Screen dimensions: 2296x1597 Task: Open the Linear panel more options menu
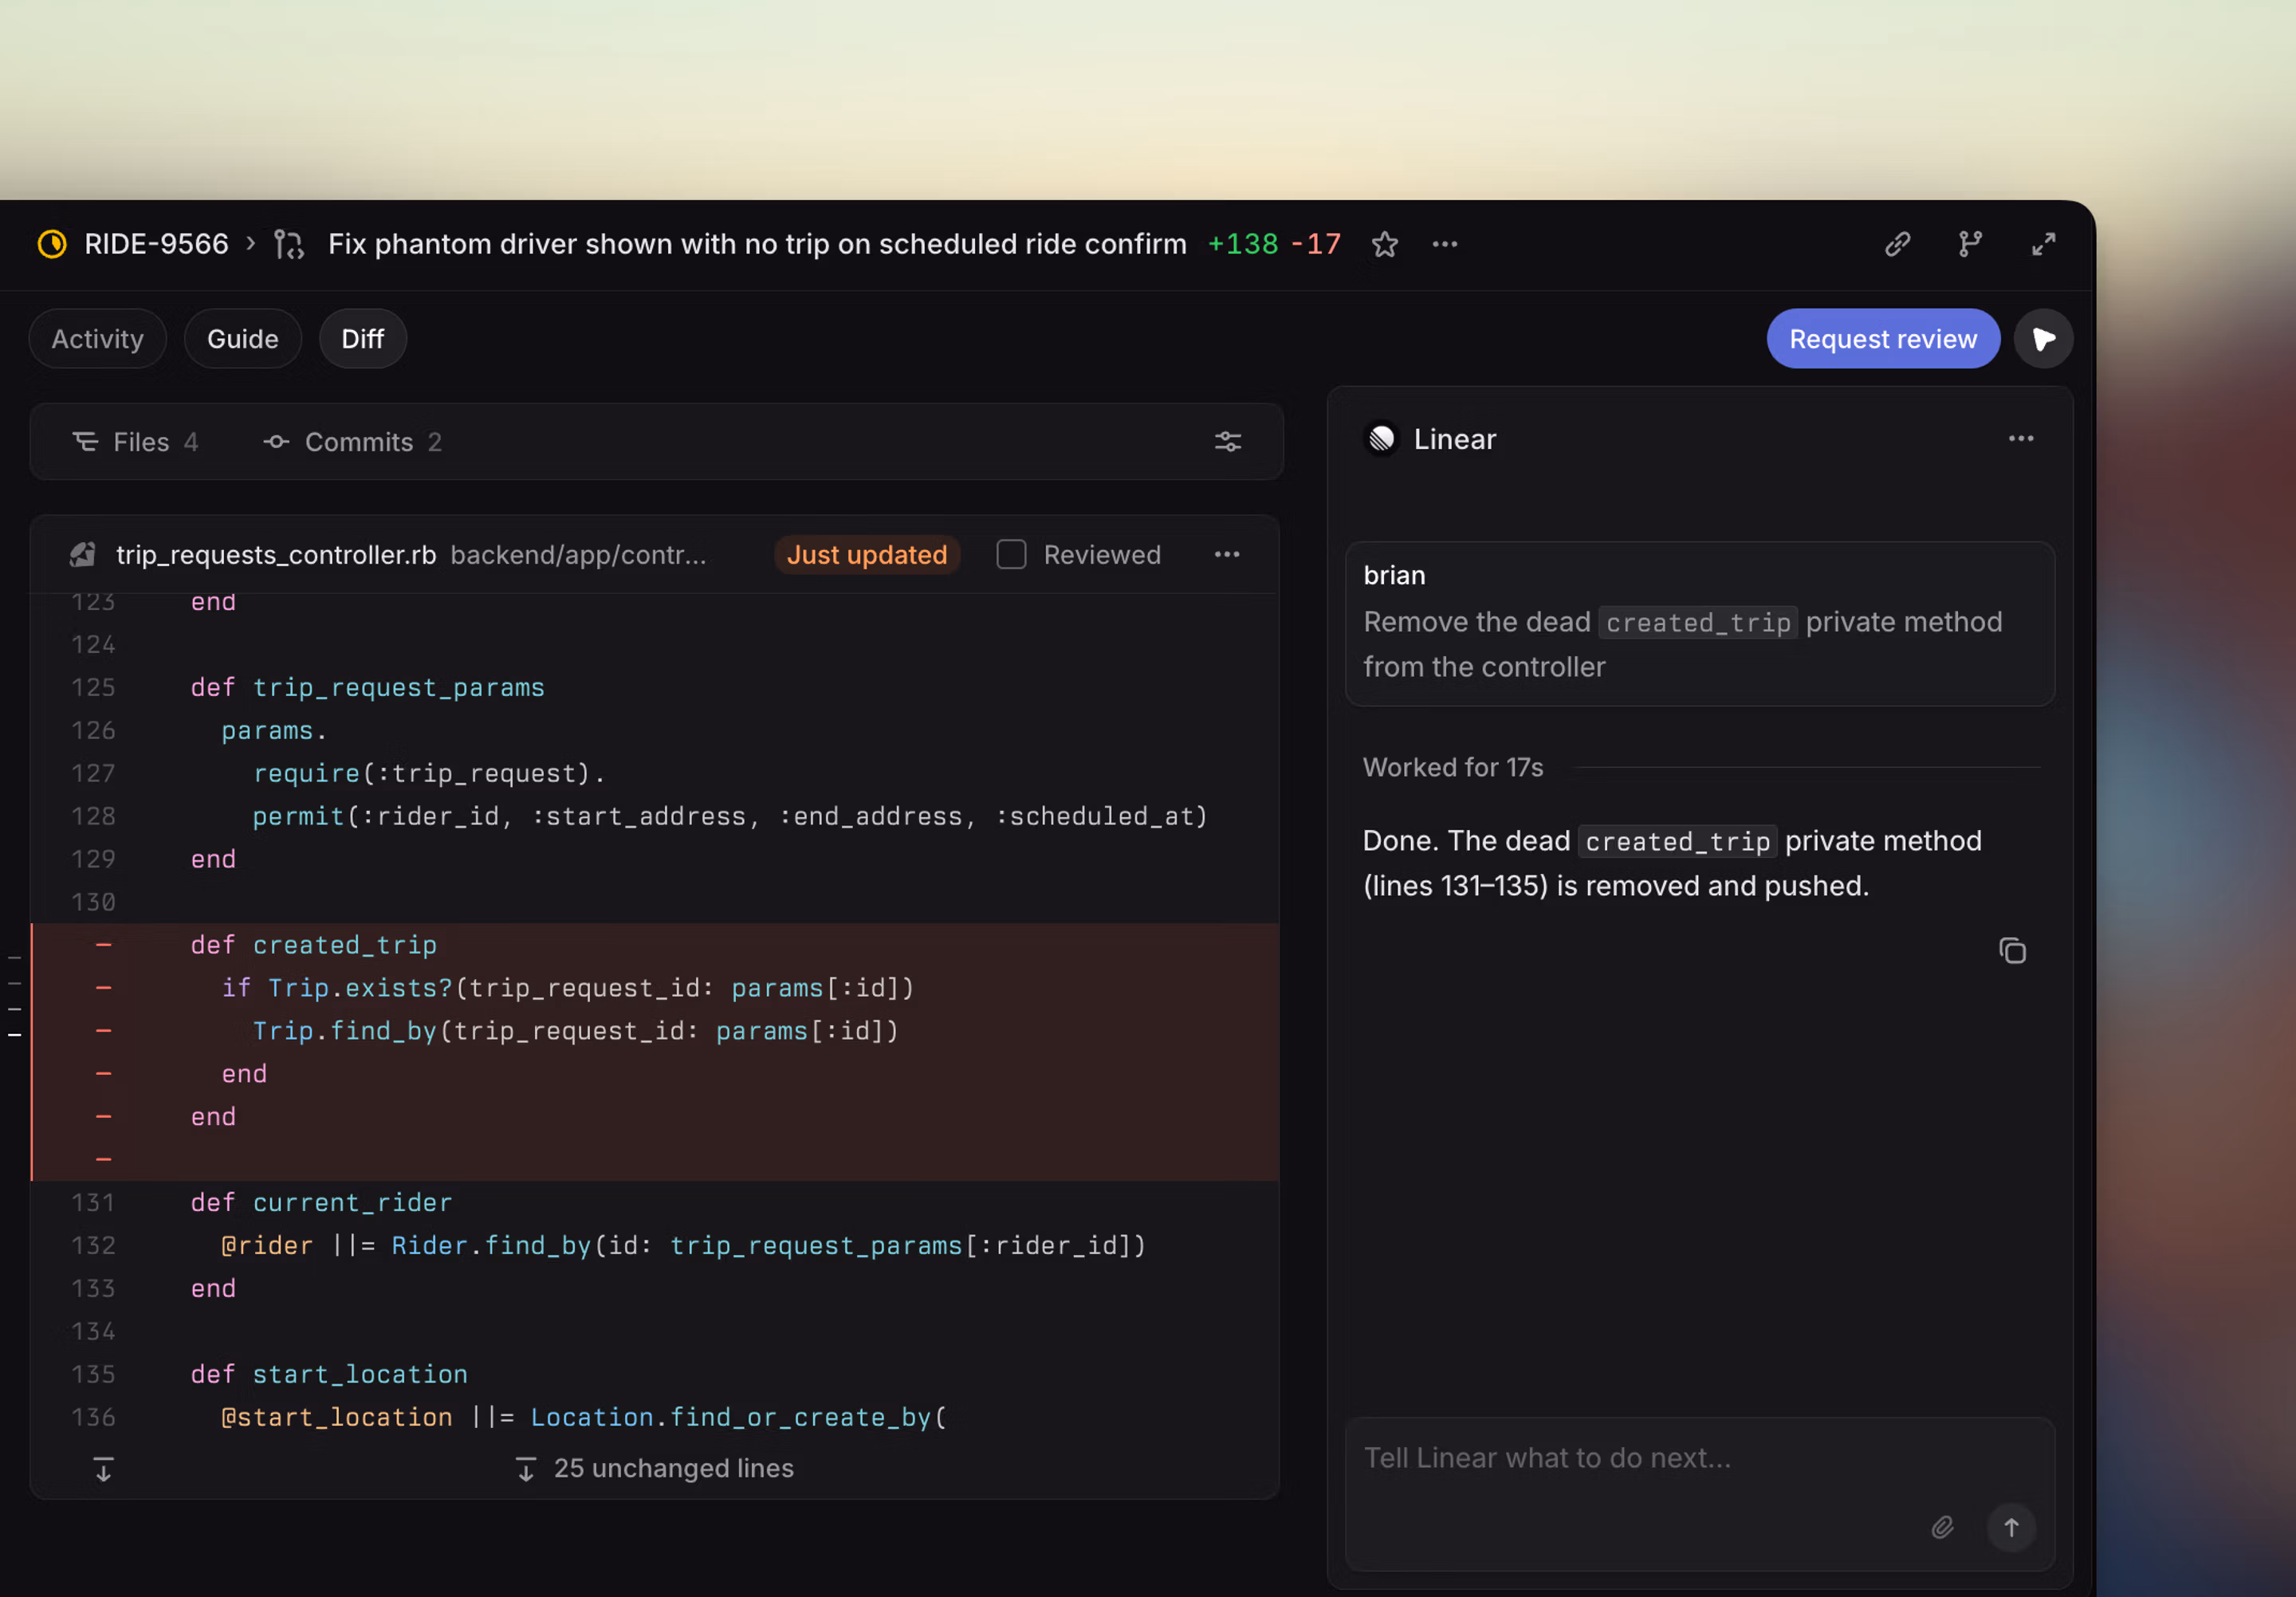(x=2020, y=439)
